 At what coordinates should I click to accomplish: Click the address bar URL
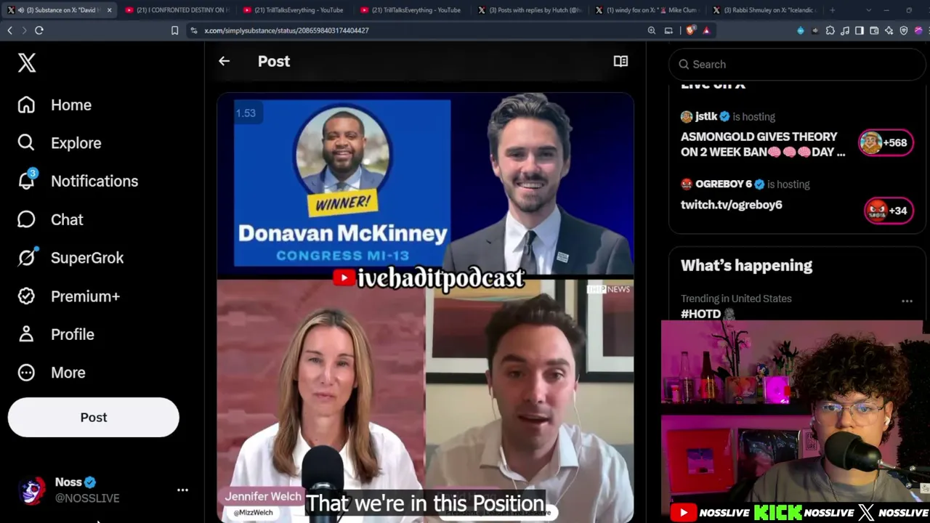pyautogui.click(x=286, y=31)
